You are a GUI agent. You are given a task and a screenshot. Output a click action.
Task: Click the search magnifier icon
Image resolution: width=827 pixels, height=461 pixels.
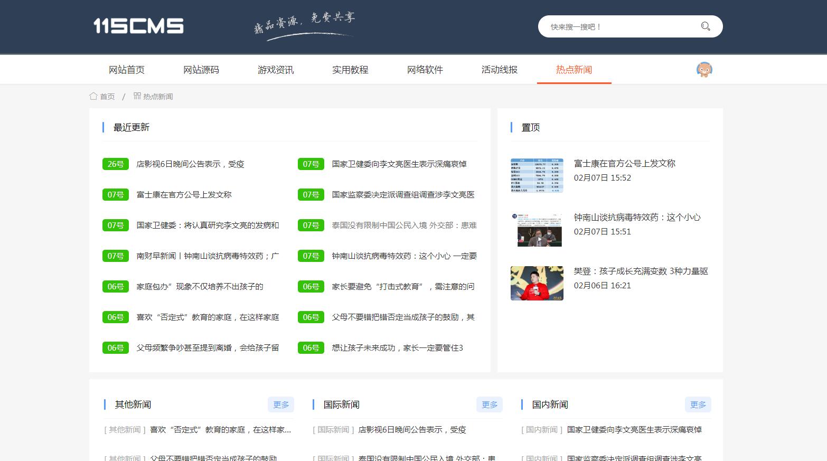coord(705,26)
